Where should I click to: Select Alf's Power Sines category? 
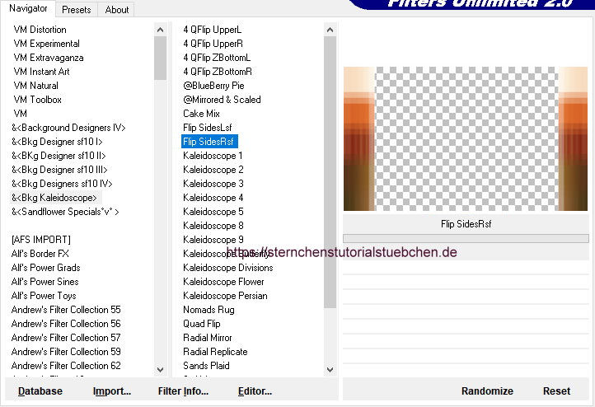[x=45, y=282]
